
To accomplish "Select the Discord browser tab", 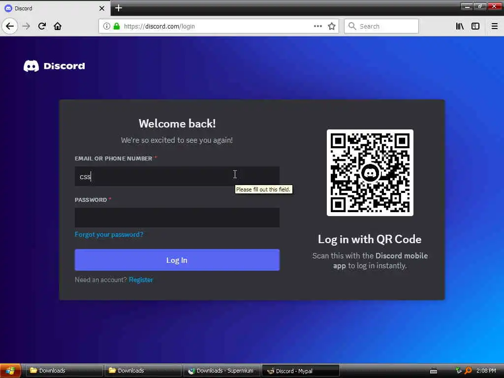I will tap(55, 8).
